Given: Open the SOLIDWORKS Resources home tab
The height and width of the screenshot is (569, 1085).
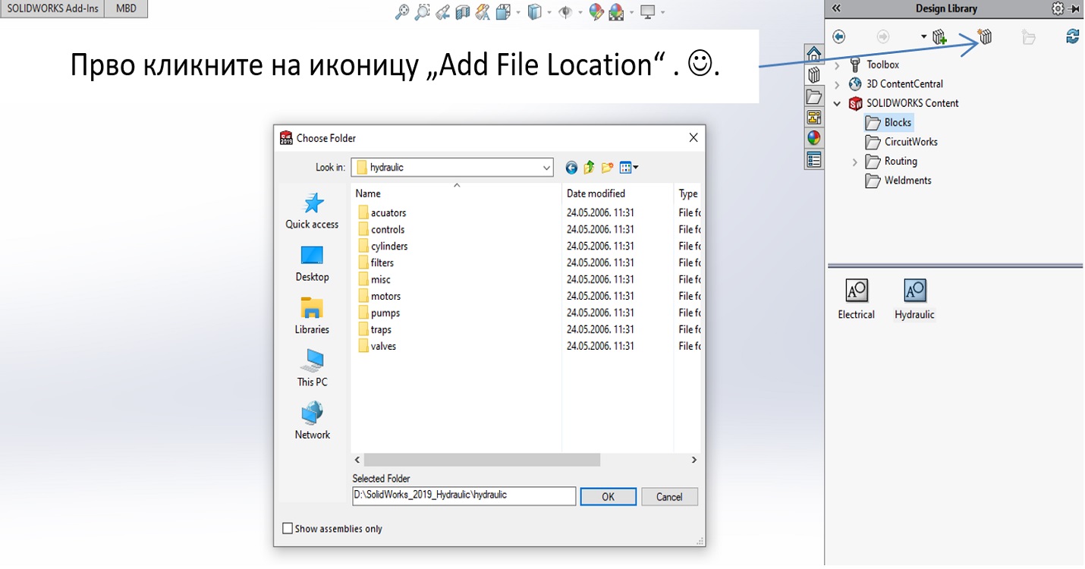Looking at the screenshot, I should (813, 54).
